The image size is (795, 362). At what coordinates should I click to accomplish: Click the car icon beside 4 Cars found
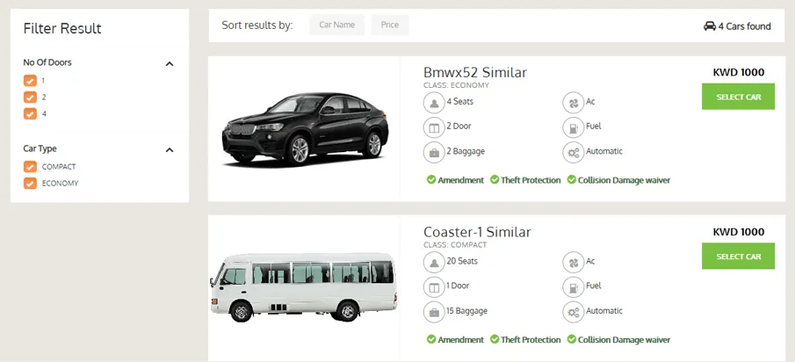pyautogui.click(x=710, y=26)
